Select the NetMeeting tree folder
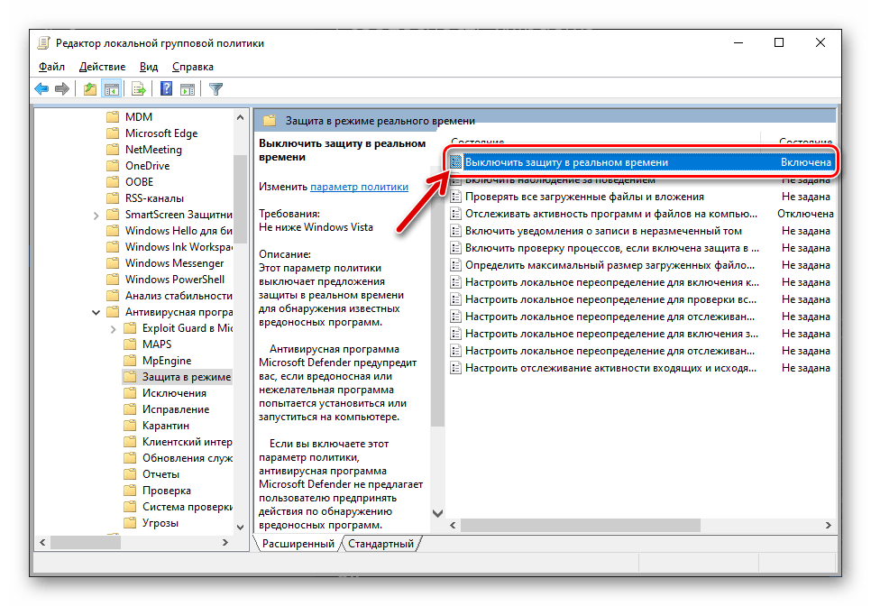 click(153, 150)
